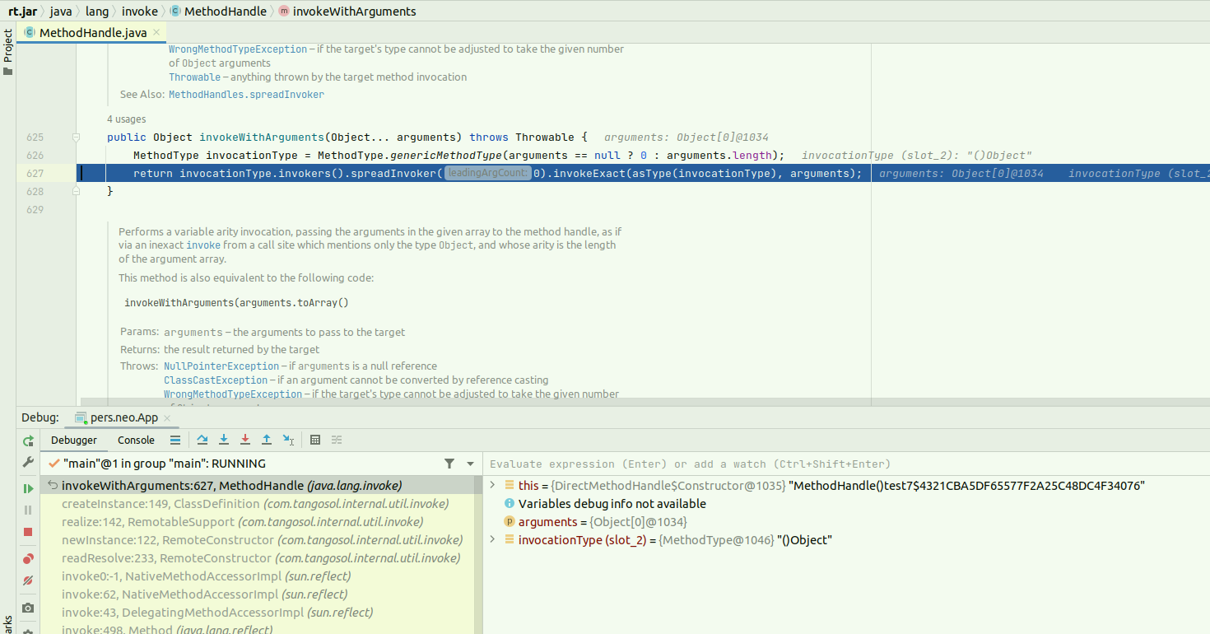Viewport: 1210px width, 634px height.
Task: Click the filter frames funnel icon
Action: (449, 464)
